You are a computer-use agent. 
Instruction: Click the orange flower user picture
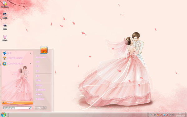44,50
